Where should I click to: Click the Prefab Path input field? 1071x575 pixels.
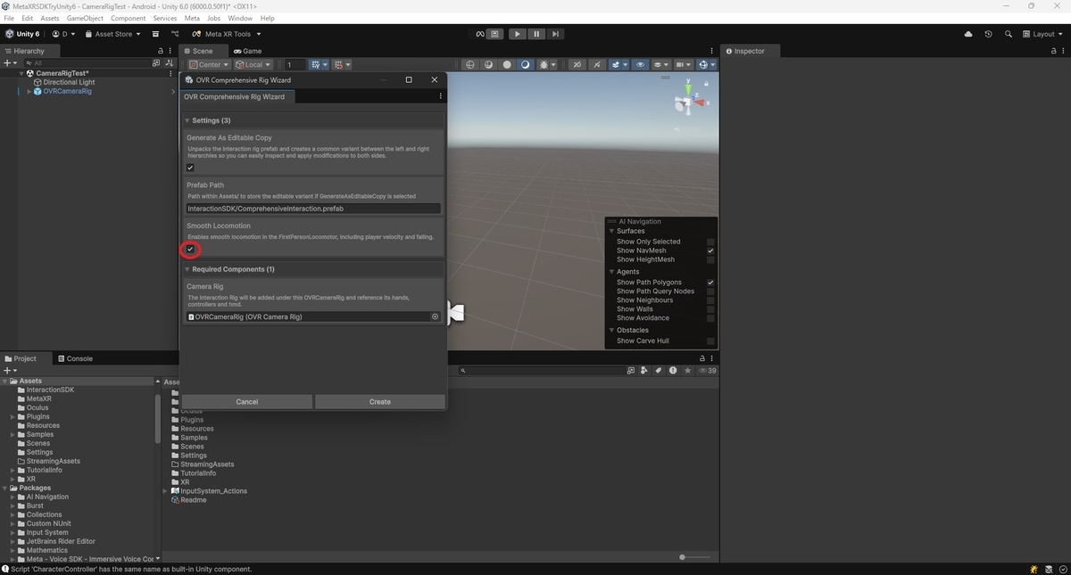tap(313, 209)
